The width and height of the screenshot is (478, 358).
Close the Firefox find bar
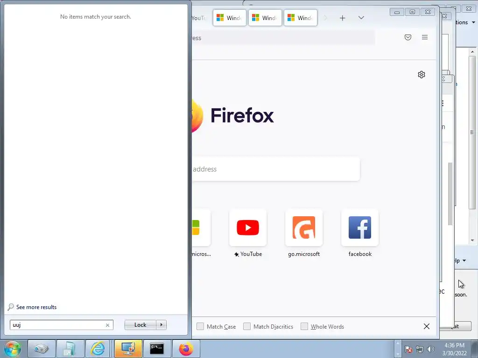coord(427,326)
